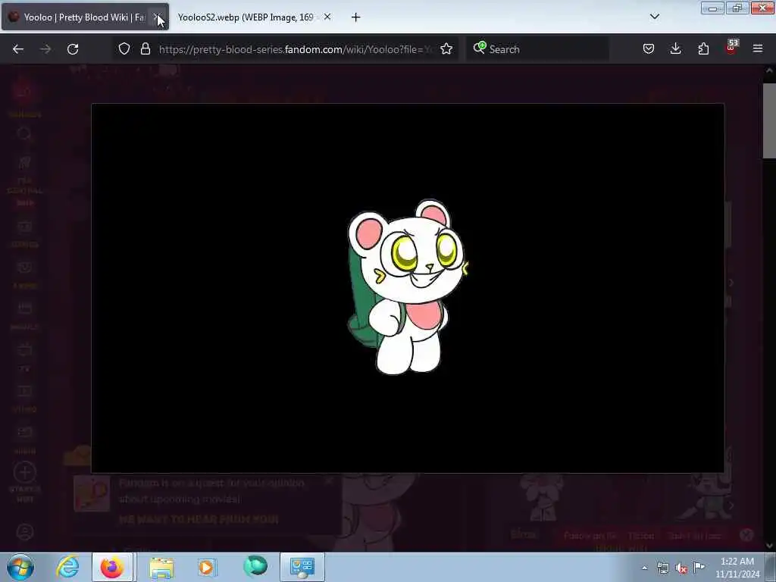Open a new browser tab

coord(356,17)
